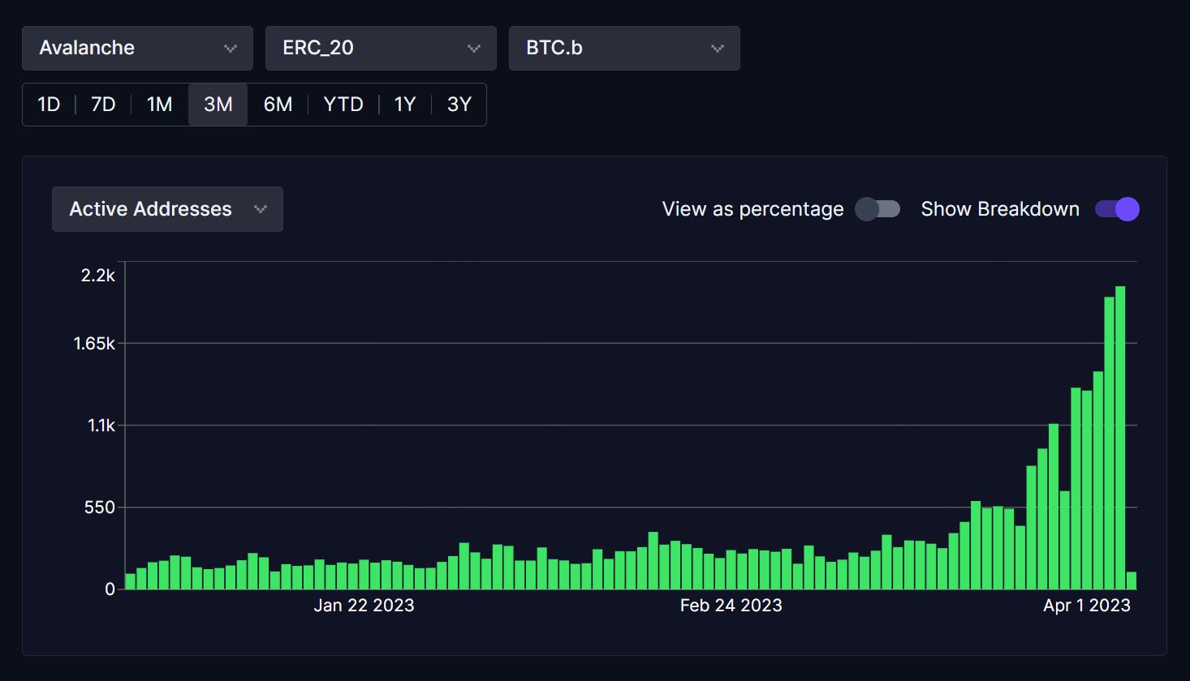1190x681 pixels.
Task: Select the 1M time range
Action: [160, 105]
